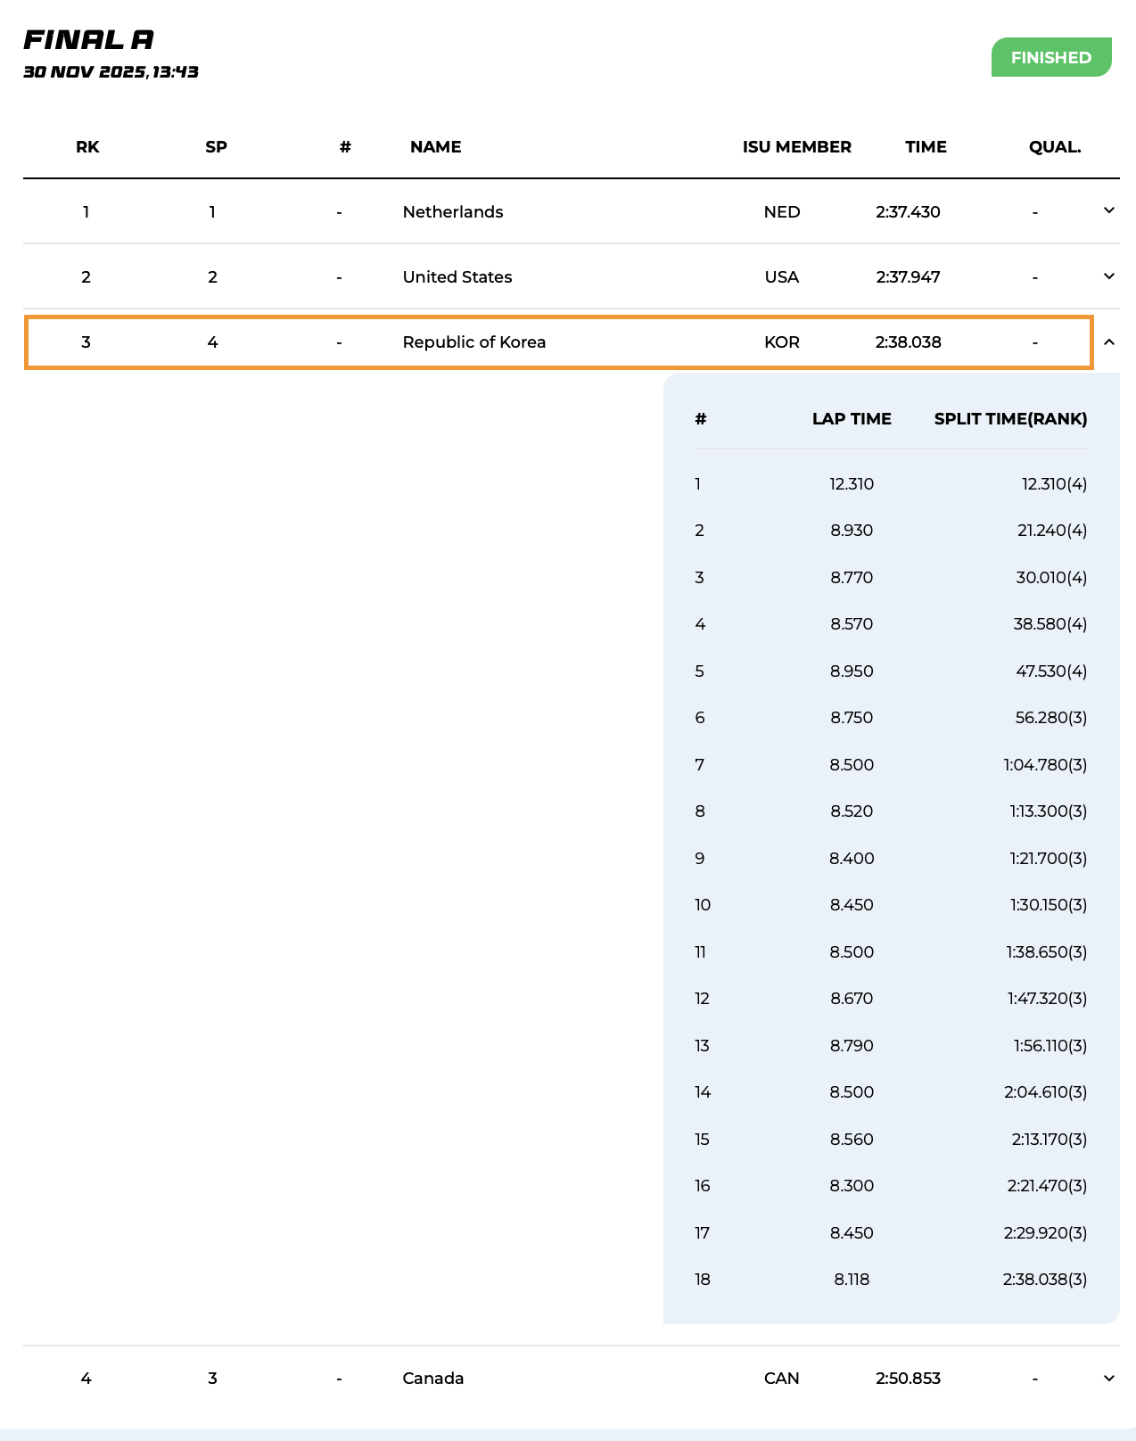Select lap 18 split time 2:38.038(3)
1136x1441 pixels.
[1045, 1280]
